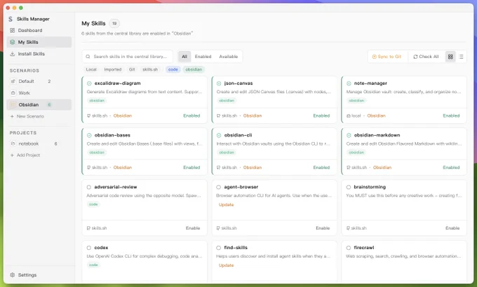Enable the adversarial-review skill
The height and width of the screenshot is (287, 477).
pos(193,228)
